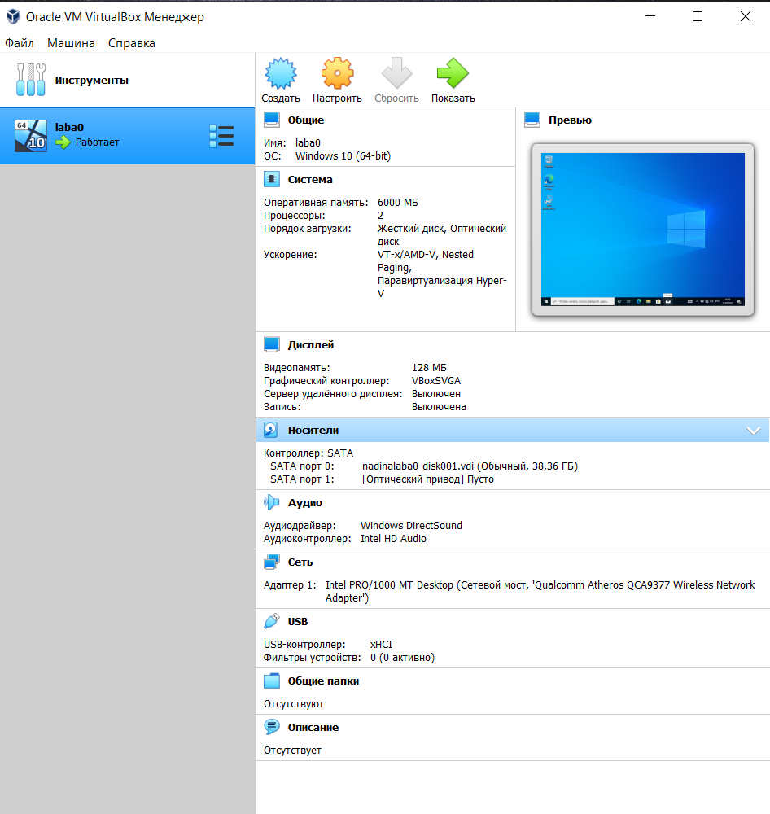Open the Система section header link
Viewport: 770px width, 814px height.
pyautogui.click(x=310, y=179)
